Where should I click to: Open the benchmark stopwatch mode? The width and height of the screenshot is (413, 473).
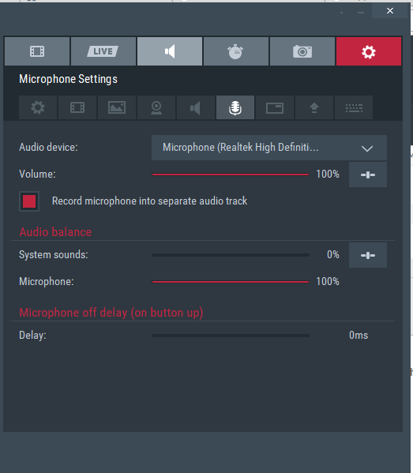click(236, 51)
